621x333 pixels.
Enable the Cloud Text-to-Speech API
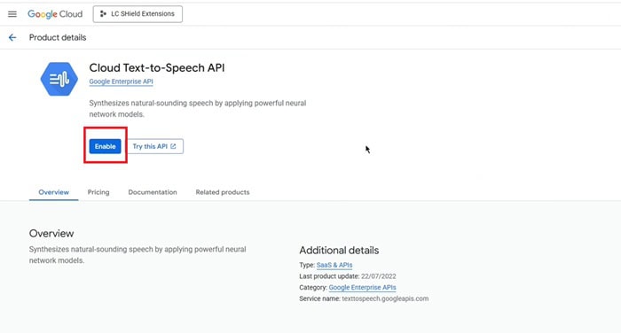pyautogui.click(x=105, y=146)
